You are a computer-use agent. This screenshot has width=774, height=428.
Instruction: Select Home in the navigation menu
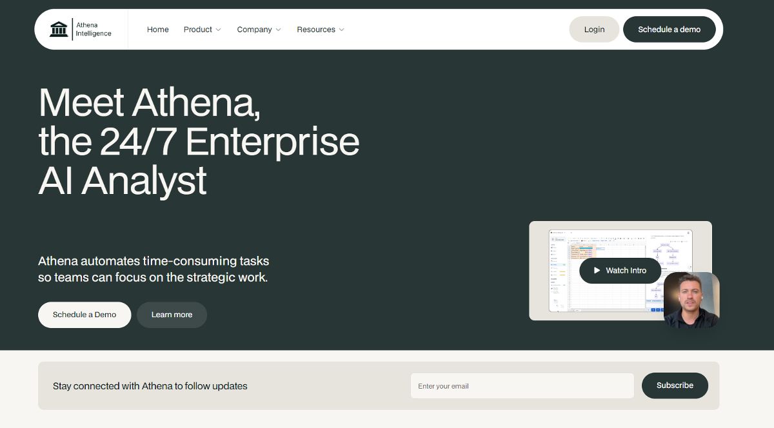pyautogui.click(x=157, y=29)
